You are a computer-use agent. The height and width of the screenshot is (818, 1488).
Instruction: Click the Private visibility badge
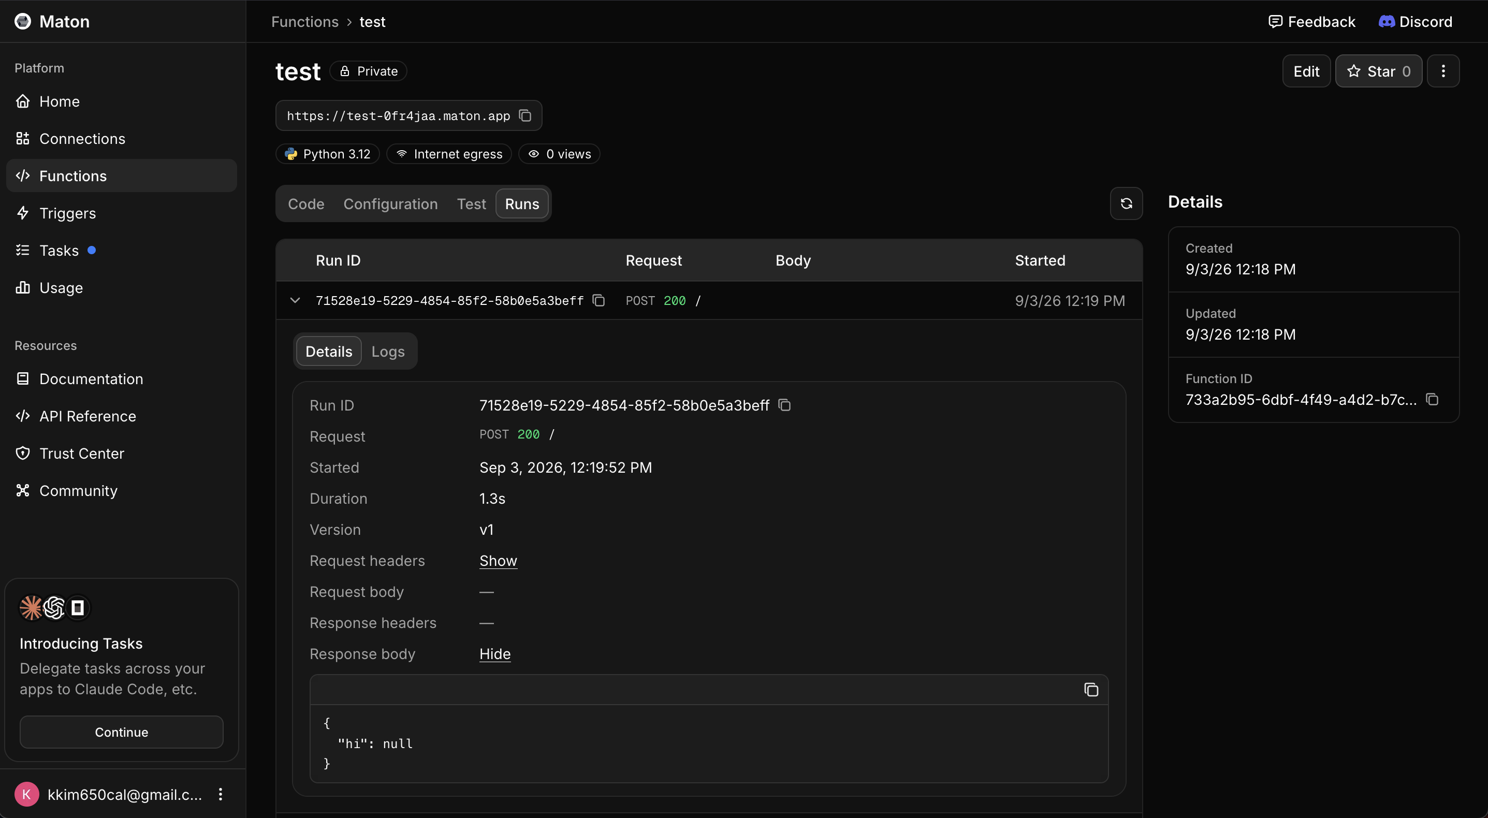click(369, 71)
